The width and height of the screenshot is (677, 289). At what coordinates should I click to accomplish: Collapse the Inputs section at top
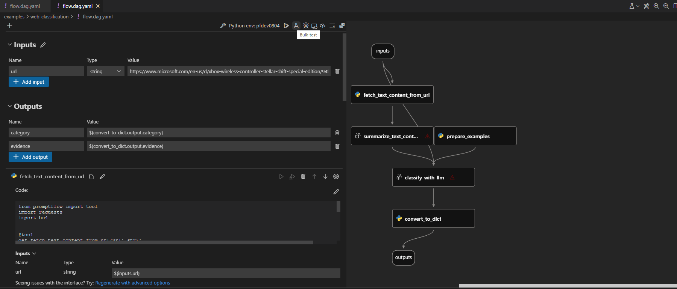point(10,45)
